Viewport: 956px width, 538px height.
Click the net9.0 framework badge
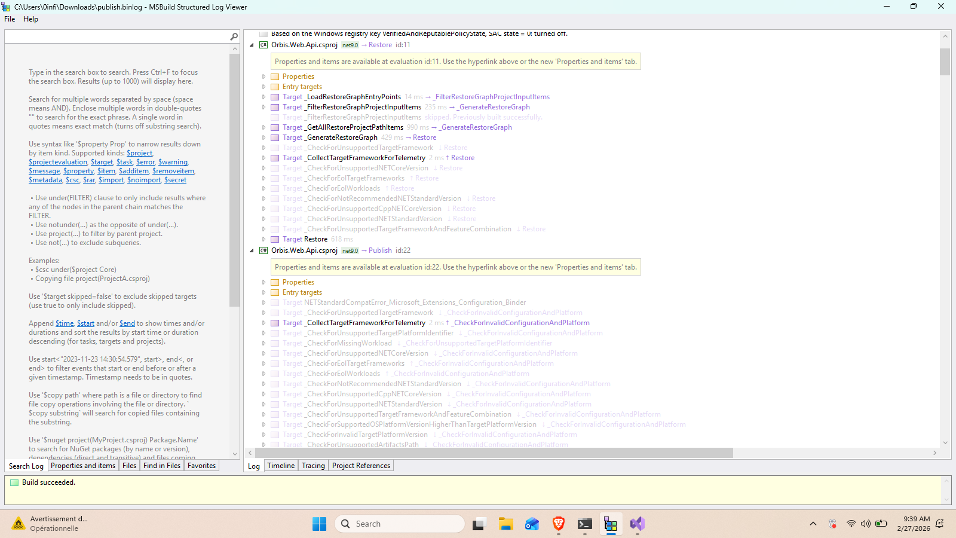pos(350,44)
